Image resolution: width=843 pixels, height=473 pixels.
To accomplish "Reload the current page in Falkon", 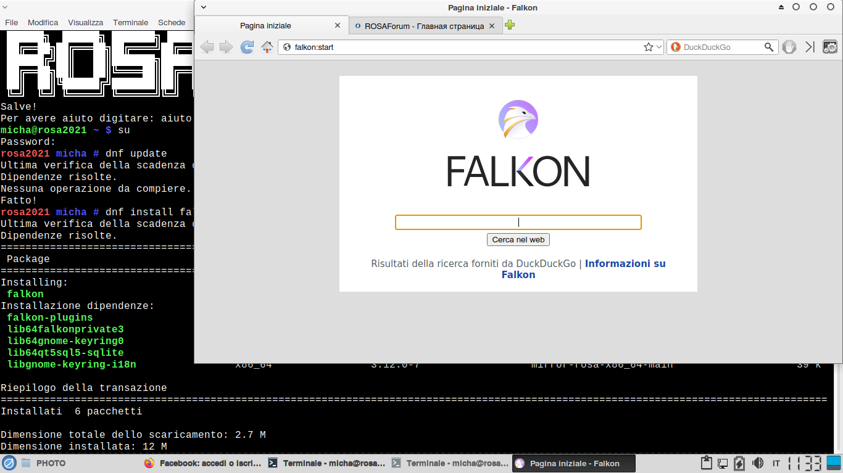I will [247, 47].
